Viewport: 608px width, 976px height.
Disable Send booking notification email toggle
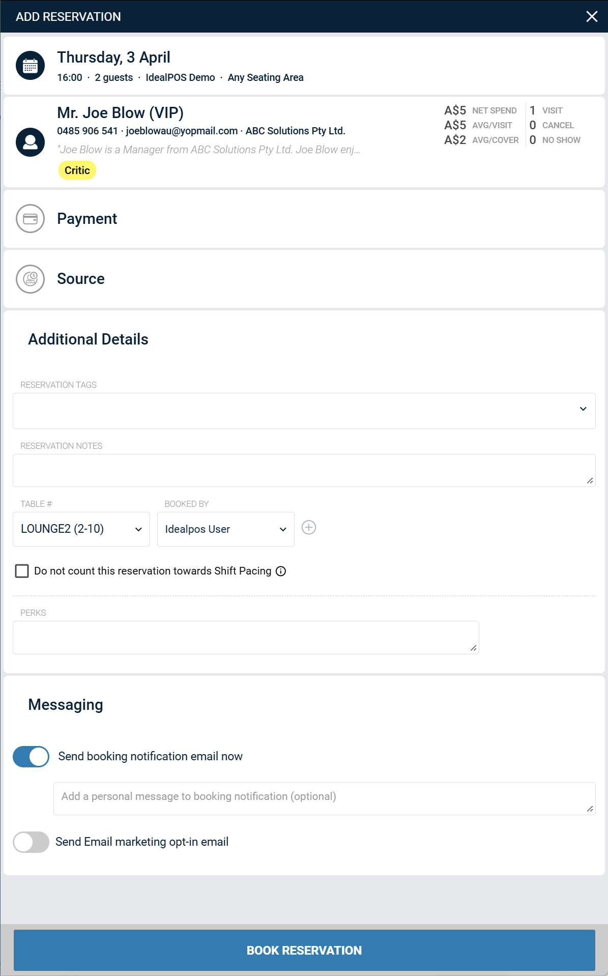point(31,757)
